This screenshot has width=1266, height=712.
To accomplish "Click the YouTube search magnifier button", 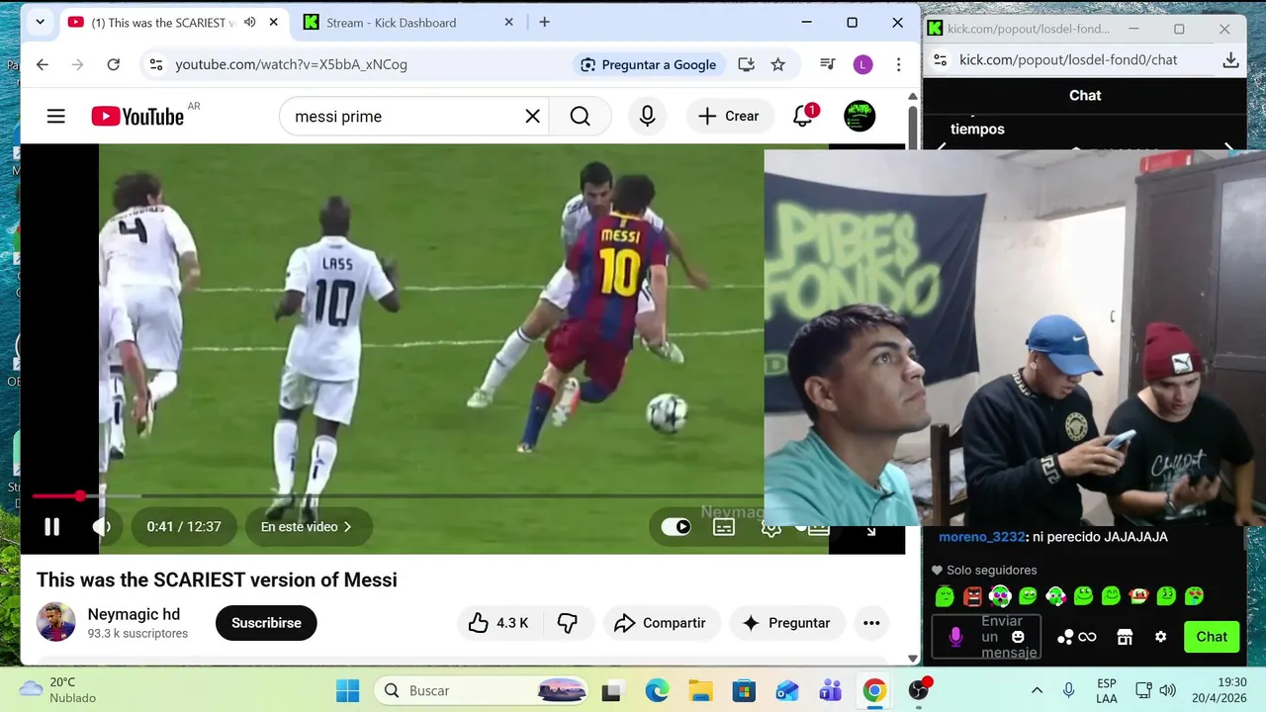I will tap(581, 117).
